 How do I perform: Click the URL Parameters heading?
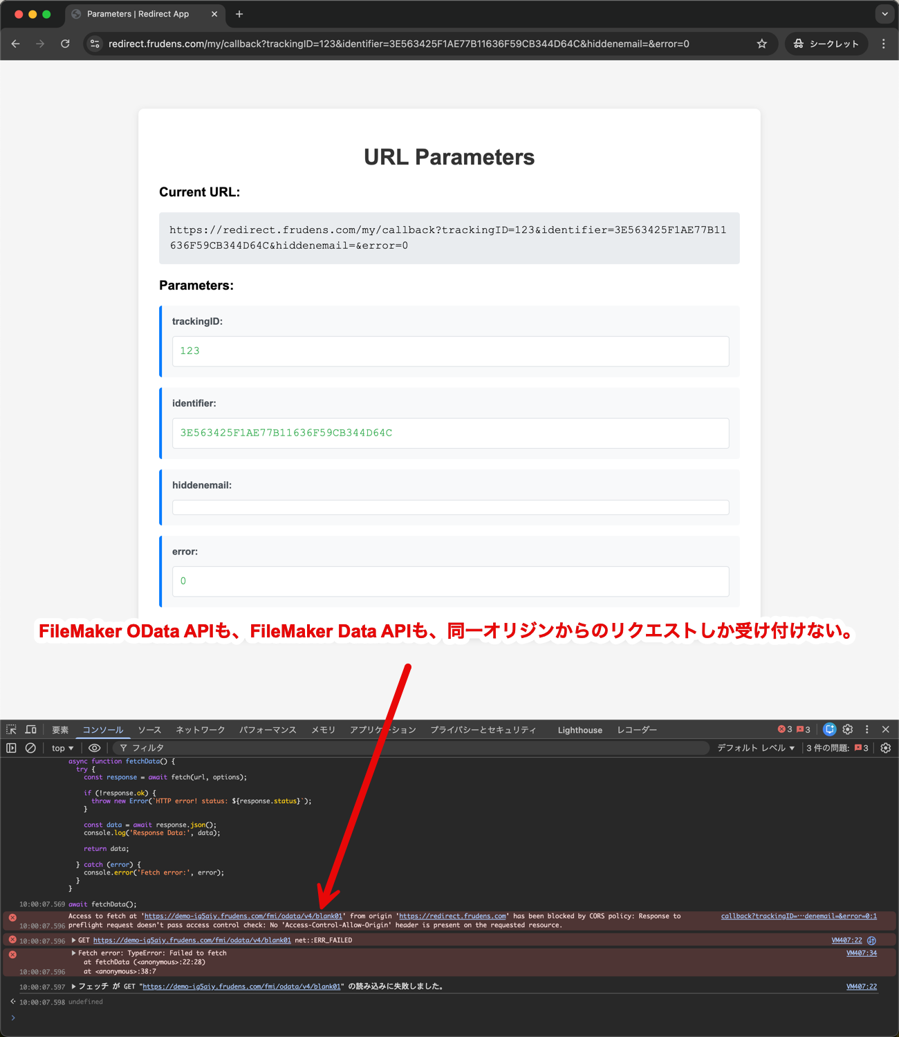[x=449, y=157]
